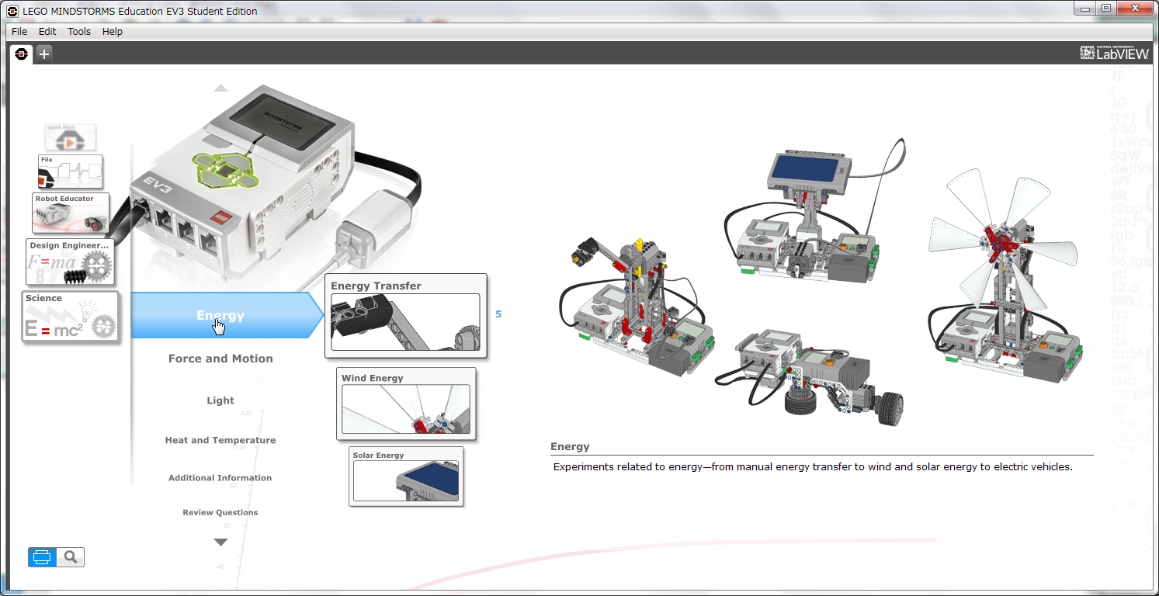This screenshot has width=1159, height=596.
Task: Open the Edit menu
Action: 47,32
